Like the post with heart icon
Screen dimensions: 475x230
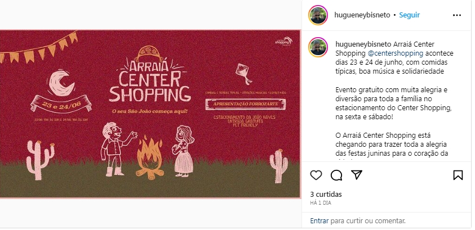[316, 175]
